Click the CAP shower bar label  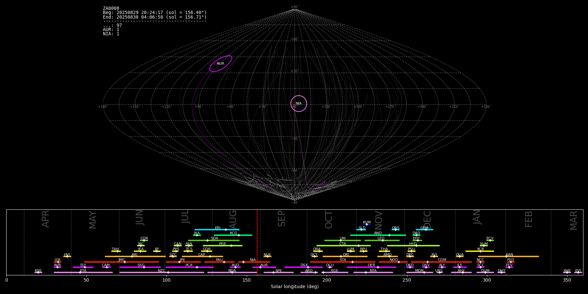click(202, 255)
